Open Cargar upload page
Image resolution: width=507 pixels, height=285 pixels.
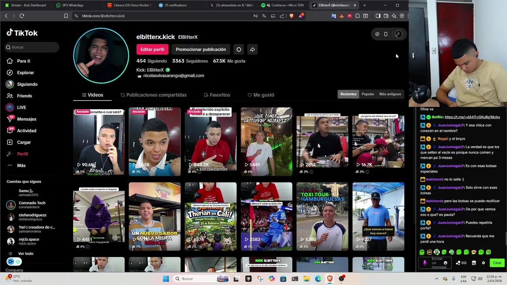click(x=19, y=142)
